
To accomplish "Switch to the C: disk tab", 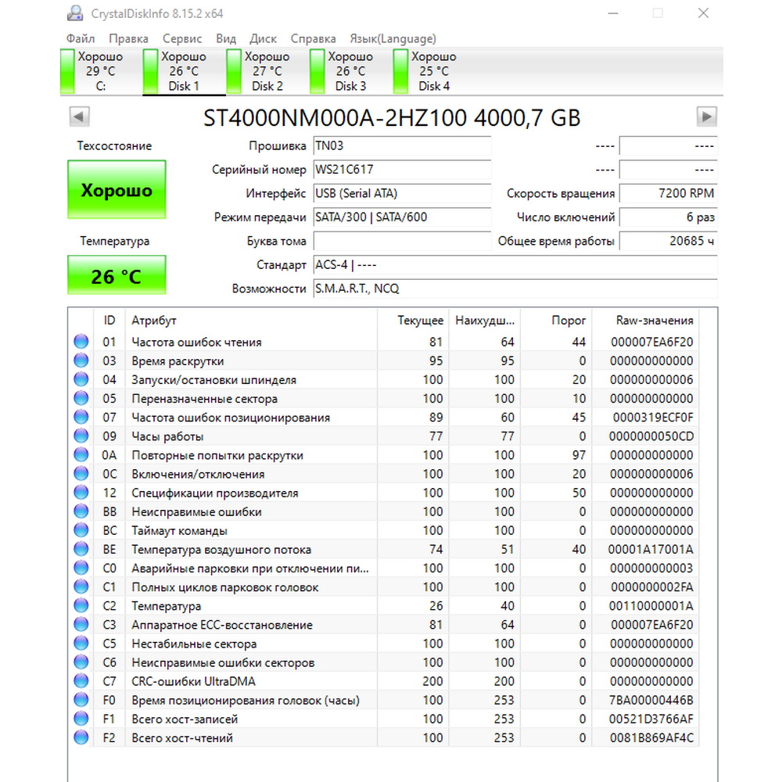I will tap(100, 71).
